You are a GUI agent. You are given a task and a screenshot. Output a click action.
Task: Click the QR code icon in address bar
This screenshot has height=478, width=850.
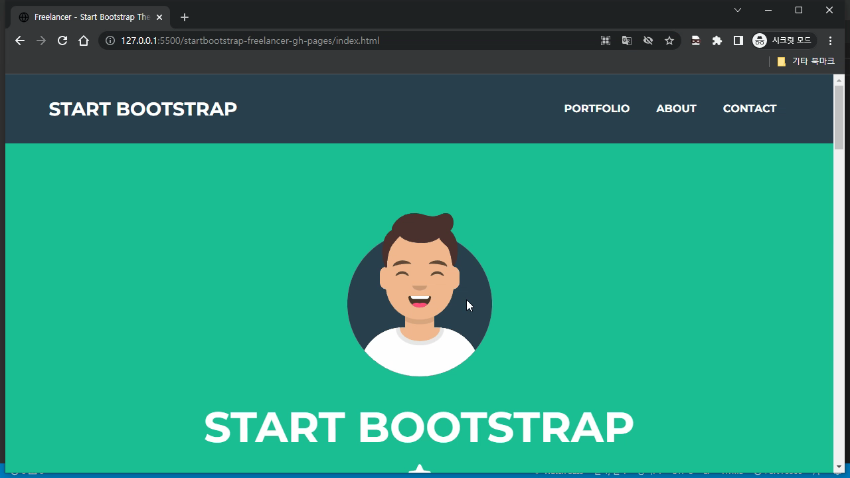pyautogui.click(x=606, y=40)
